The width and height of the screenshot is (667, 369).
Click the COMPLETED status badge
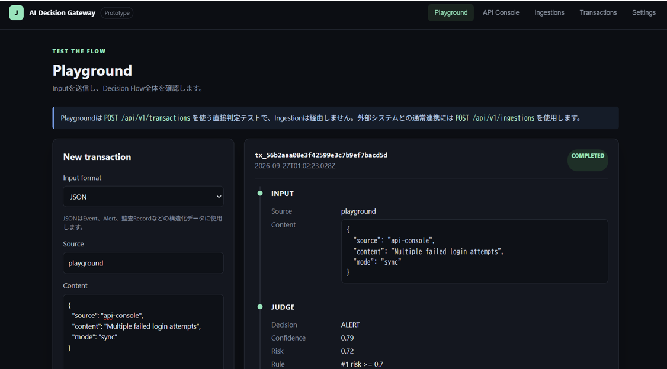[x=588, y=161]
